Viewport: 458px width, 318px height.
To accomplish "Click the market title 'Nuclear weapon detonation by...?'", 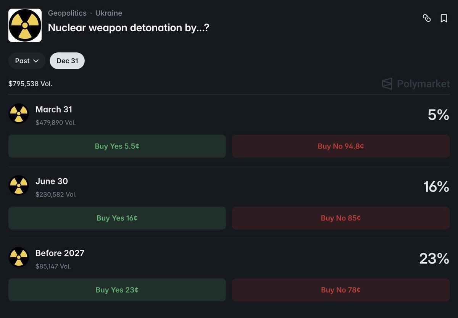I will (x=128, y=28).
